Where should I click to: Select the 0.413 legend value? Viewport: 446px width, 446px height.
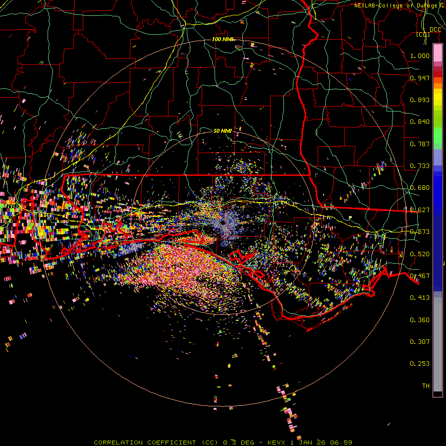(x=420, y=297)
